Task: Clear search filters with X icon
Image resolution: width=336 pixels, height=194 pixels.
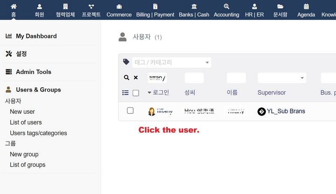Action: [x=136, y=78]
